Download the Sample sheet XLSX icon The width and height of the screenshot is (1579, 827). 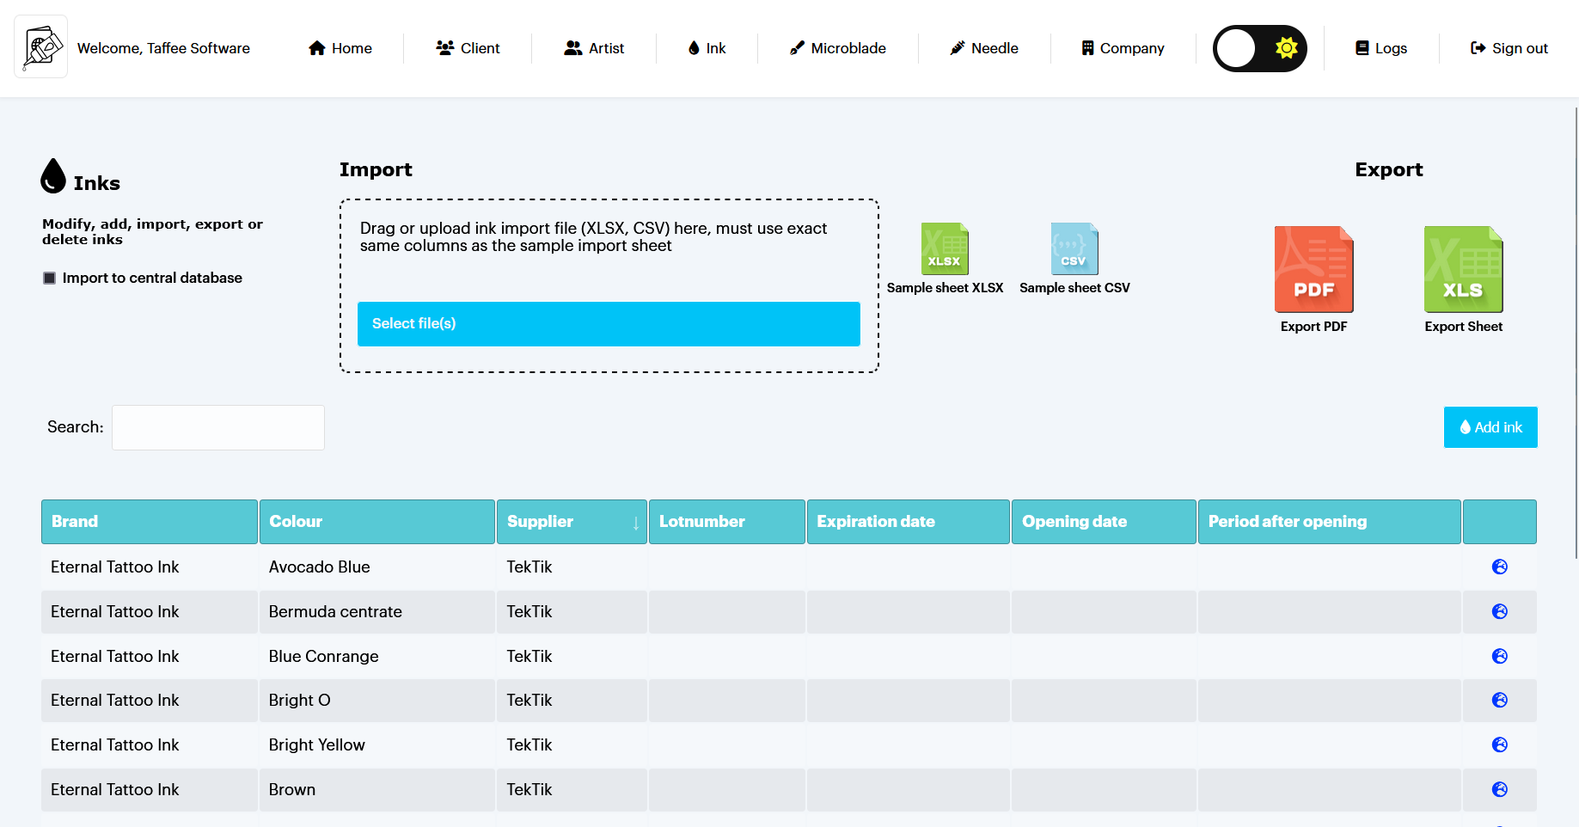click(945, 249)
